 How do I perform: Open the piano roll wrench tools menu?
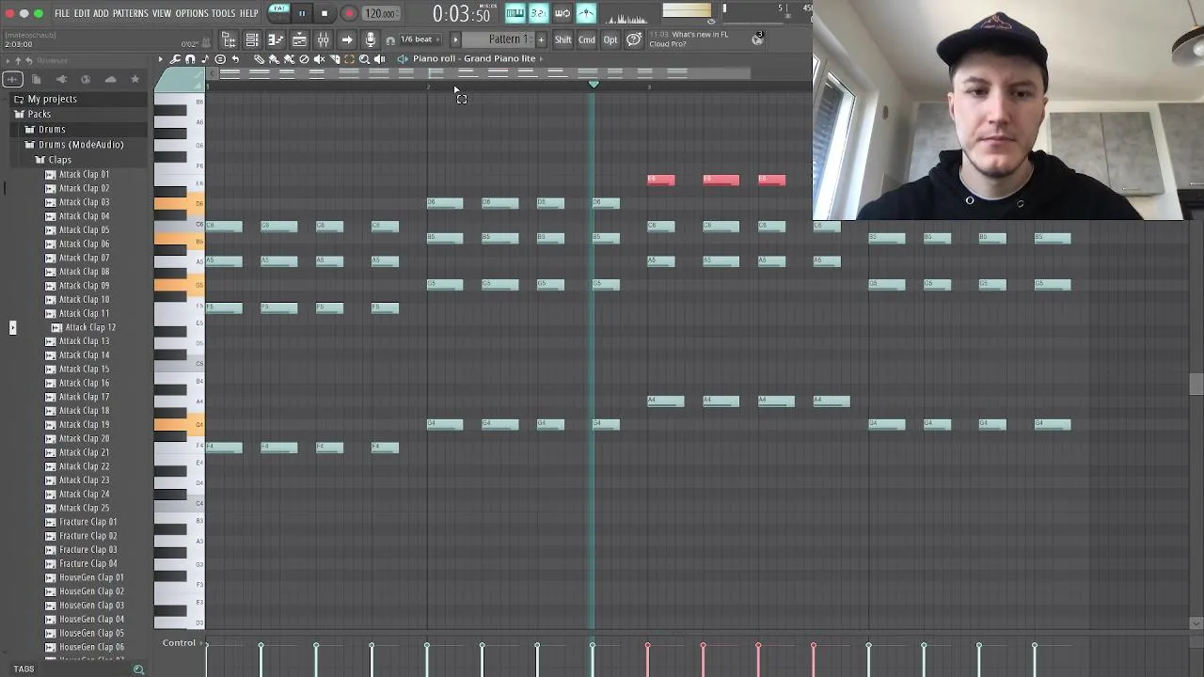tap(175, 59)
